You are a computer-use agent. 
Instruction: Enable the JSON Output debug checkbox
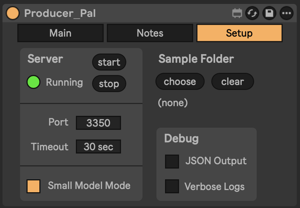coord(172,161)
